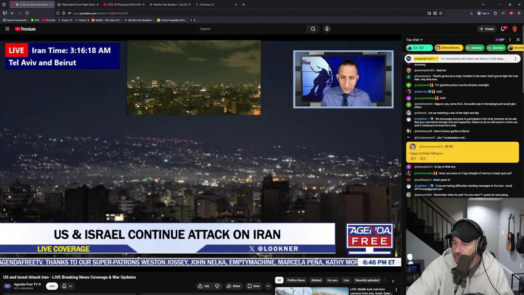
Task: Click the Join channel button
Action: coord(52,286)
